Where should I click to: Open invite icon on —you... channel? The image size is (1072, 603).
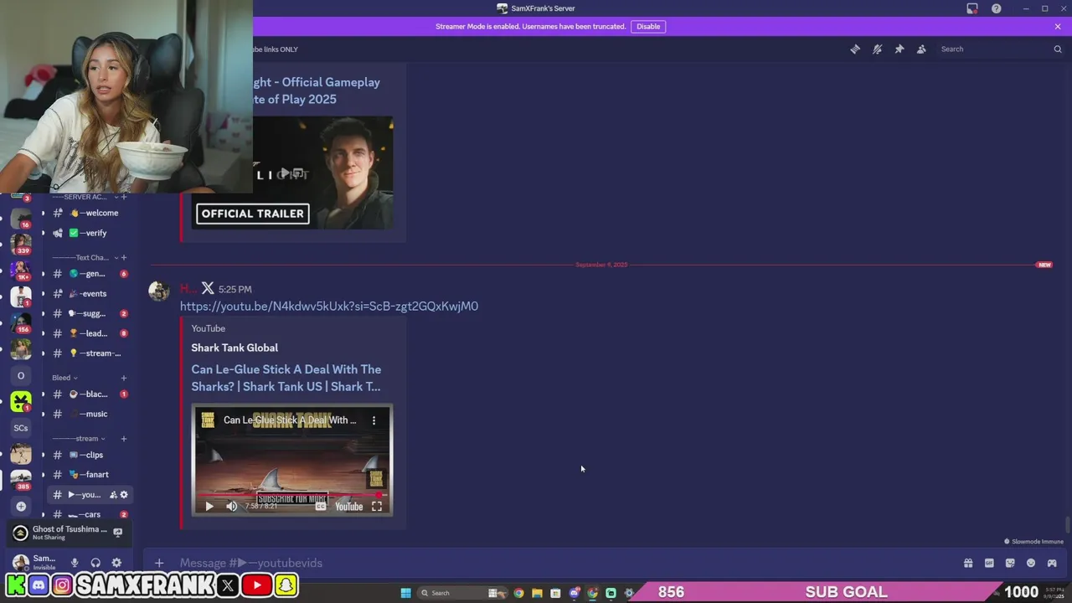point(113,495)
